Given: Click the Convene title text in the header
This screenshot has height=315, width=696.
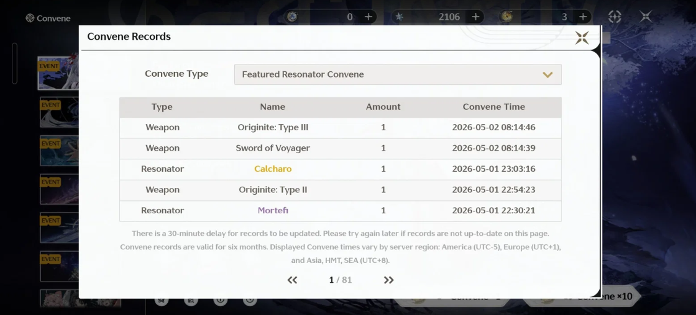Looking at the screenshot, I should point(53,19).
